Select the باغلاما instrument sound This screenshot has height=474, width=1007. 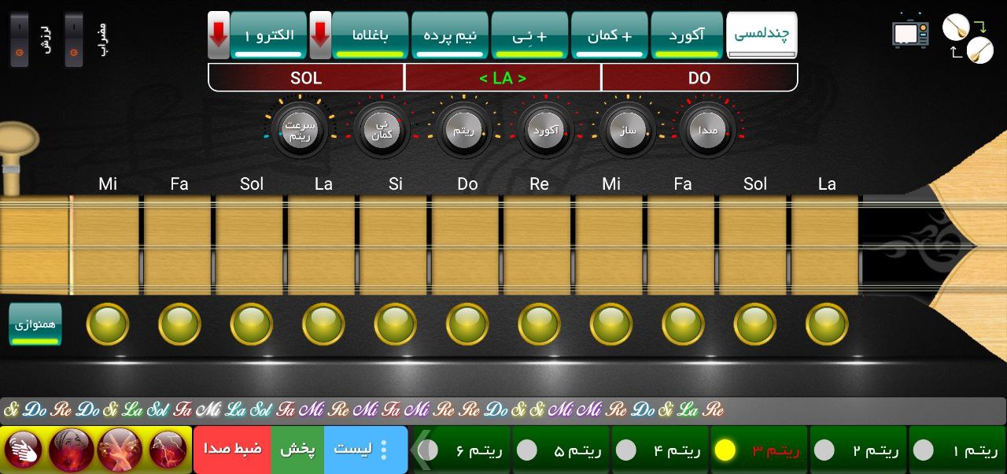[x=370, y=35]
